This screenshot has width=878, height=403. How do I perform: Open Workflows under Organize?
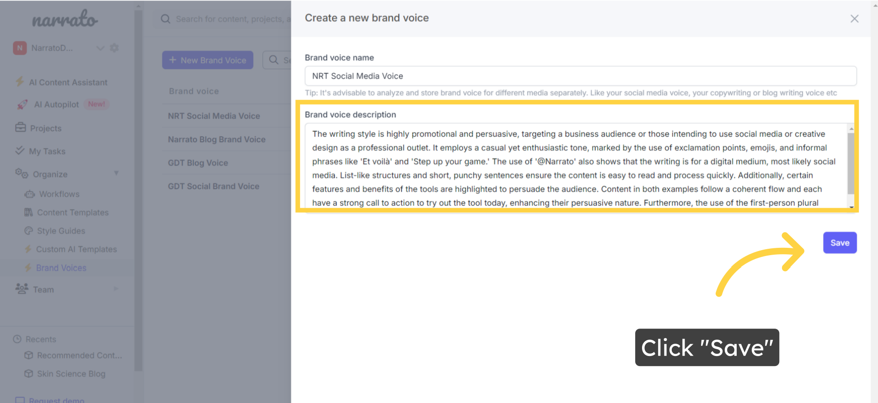tap(59, 194)
